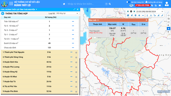Select the pencil edit tool
Viewport: 171px width, 96px height.
(162, 16)
